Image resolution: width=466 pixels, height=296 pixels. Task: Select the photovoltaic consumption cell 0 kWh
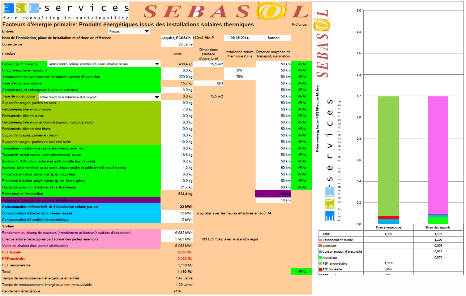177,220
